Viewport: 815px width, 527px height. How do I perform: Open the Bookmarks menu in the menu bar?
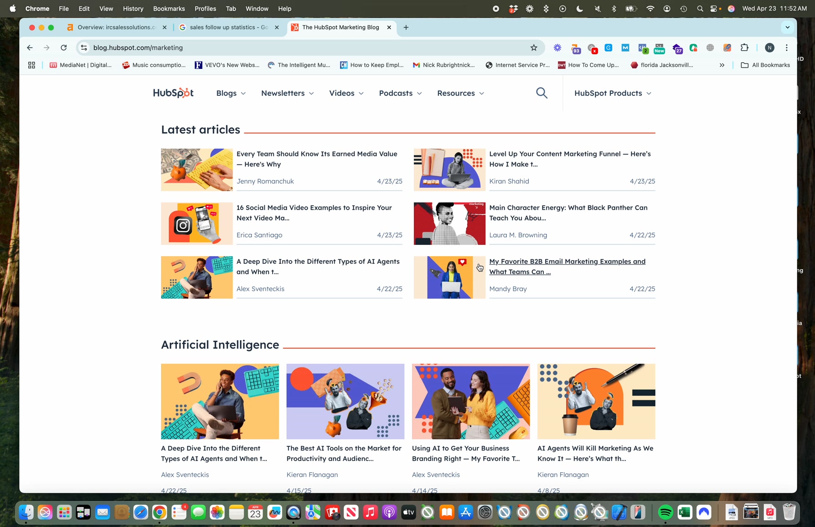tap(169, 9)
